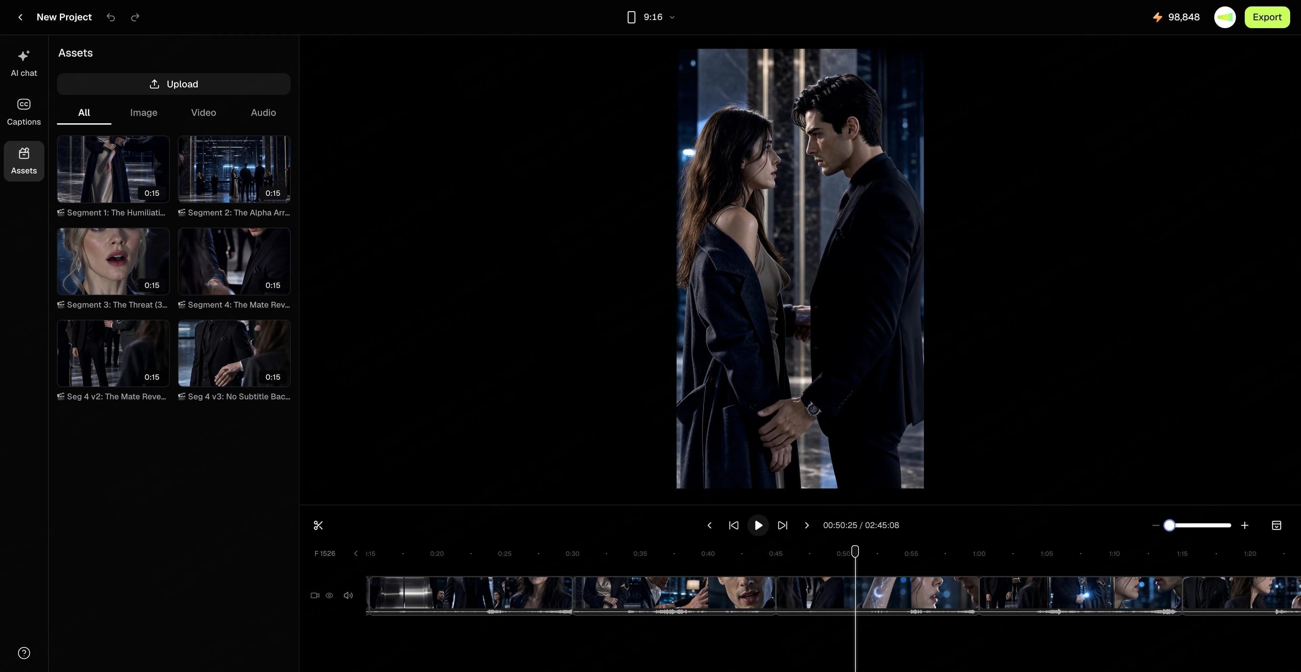Screen dimensions: 1301x672
Task: Go back using the top-left arrow
Action: coord(20,17)
